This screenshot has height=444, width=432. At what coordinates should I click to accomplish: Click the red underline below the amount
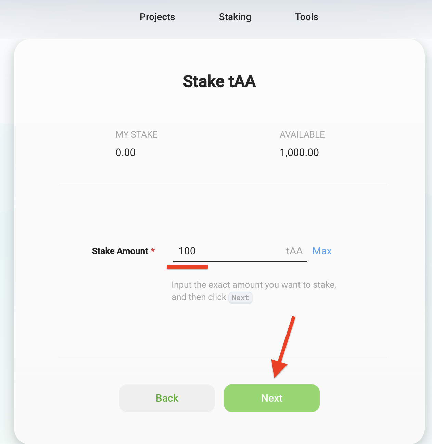[x=187, y=267]
